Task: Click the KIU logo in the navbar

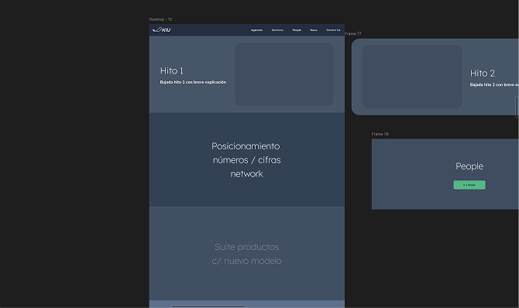Action: [x=162, y=29]
